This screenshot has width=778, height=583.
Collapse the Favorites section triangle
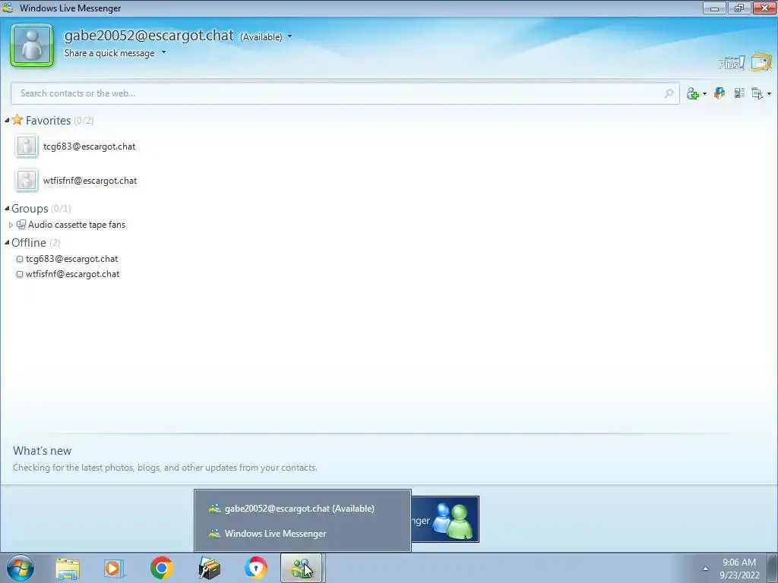[7, 121]
